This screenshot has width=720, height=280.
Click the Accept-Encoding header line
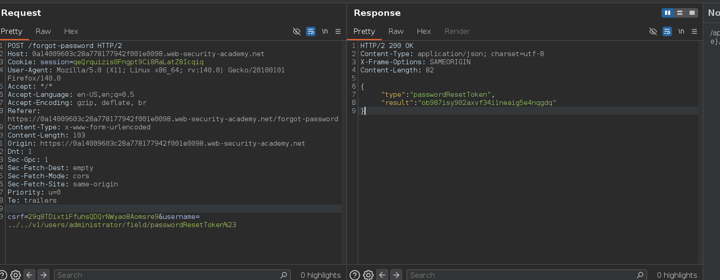pyautogui.click(x=77, y=103)
